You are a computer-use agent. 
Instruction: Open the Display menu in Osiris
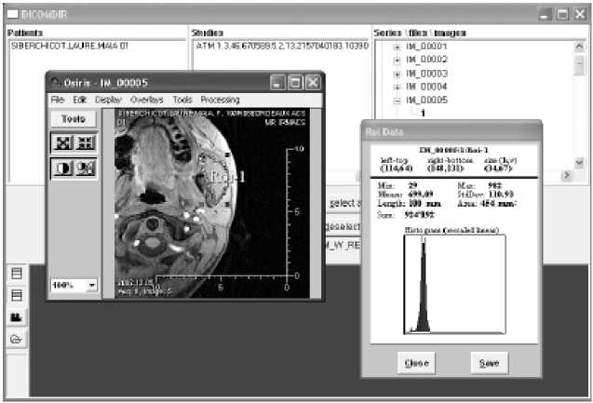pos(108,99)
